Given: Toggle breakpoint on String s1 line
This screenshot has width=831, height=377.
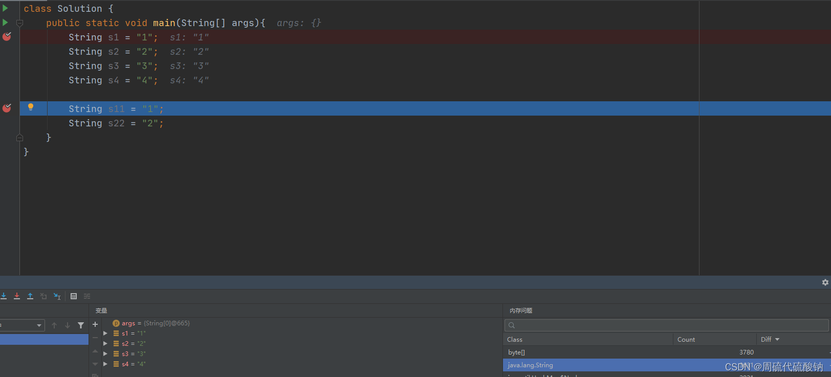Looking at the screenshot, I should [x=7, y=37].
